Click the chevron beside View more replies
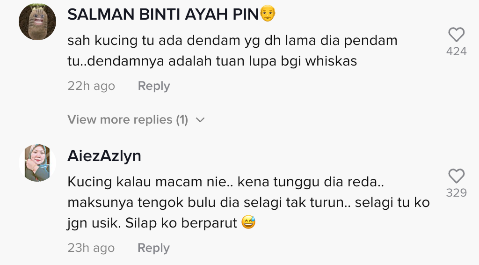Image resolution: width=479 pixels, height=265 pixels. coord(200,120)
